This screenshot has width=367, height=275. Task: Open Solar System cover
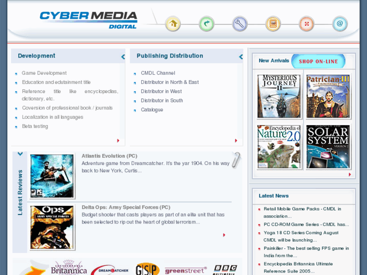coord(328,146)
